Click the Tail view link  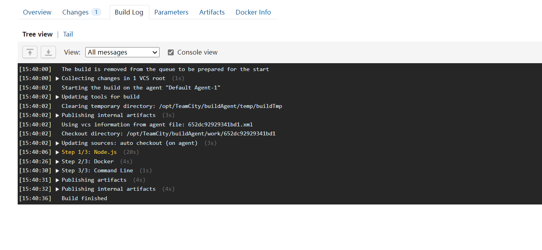(68, 34)
